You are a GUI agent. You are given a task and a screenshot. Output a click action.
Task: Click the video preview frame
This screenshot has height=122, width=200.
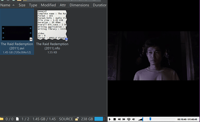pos(154,56)
